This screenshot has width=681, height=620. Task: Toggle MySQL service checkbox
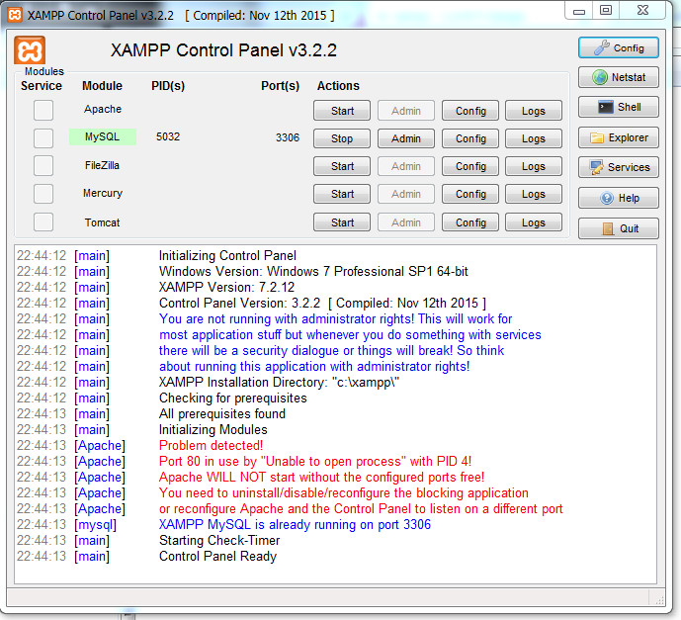click(43, 138)
